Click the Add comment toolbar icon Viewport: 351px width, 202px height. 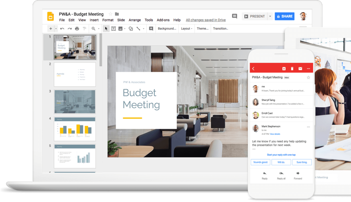pos(151,29)
